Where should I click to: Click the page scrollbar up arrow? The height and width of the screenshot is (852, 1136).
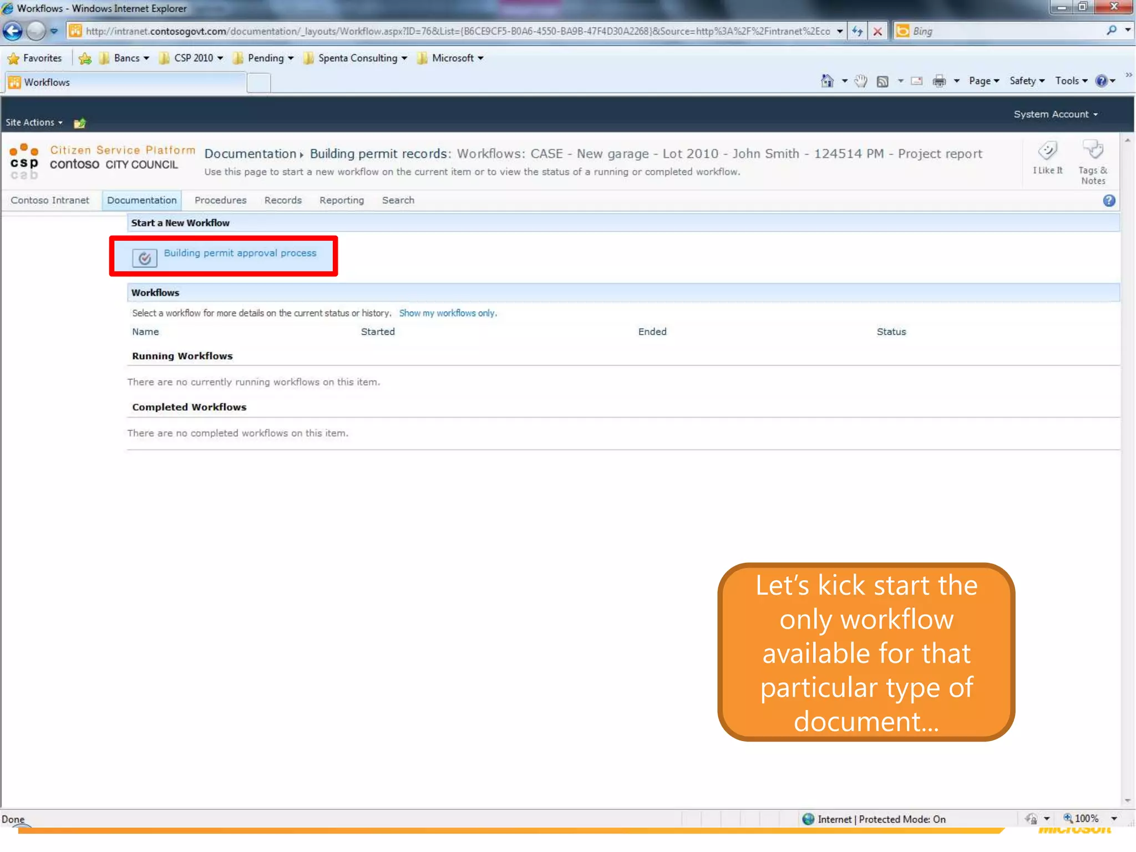click(x=1127, y=141)
